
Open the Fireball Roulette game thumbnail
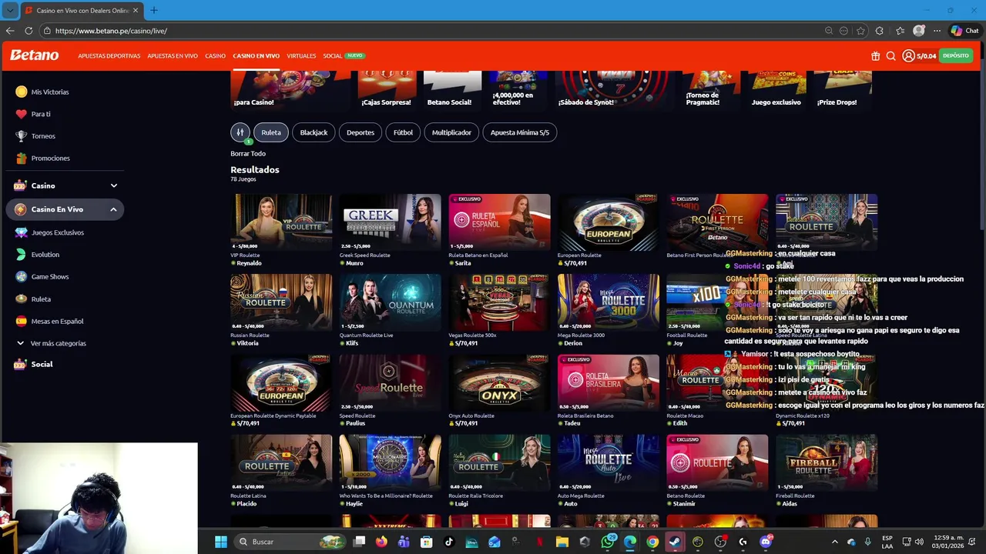click(827, 463)
